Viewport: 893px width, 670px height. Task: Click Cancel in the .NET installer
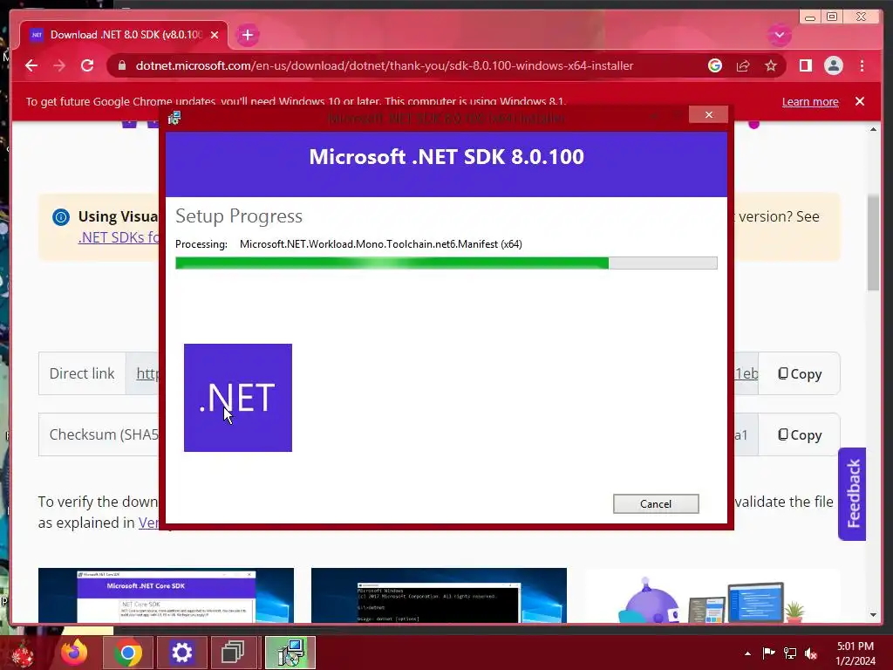coord(656,503)
